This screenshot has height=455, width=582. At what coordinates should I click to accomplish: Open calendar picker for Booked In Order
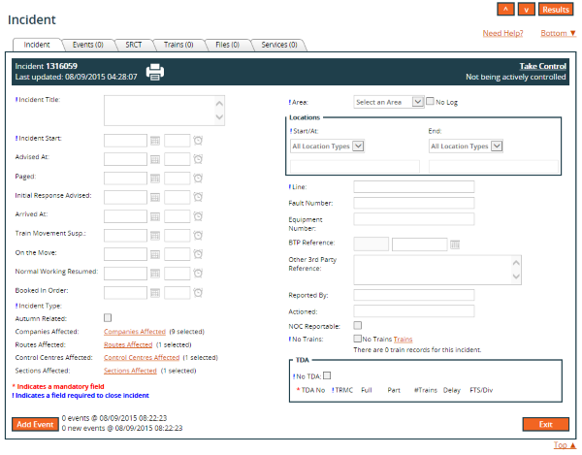tap(155, 292)
